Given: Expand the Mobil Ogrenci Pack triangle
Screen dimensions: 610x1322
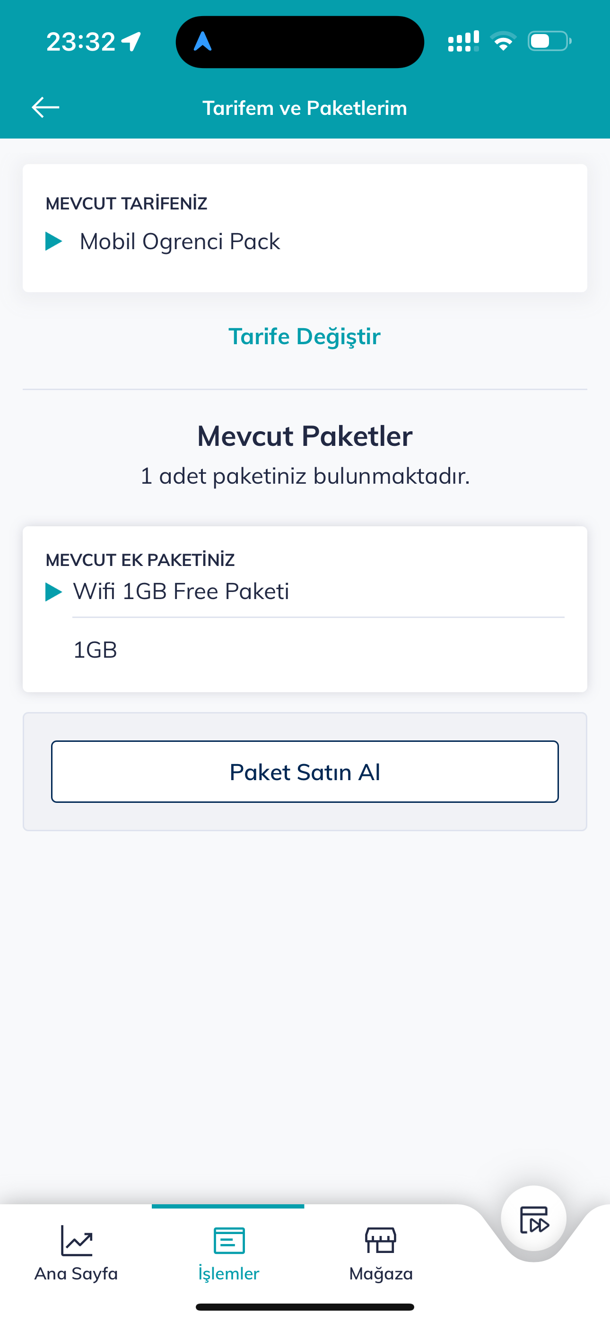Looking at the screenshot, I should click(53, 241).
